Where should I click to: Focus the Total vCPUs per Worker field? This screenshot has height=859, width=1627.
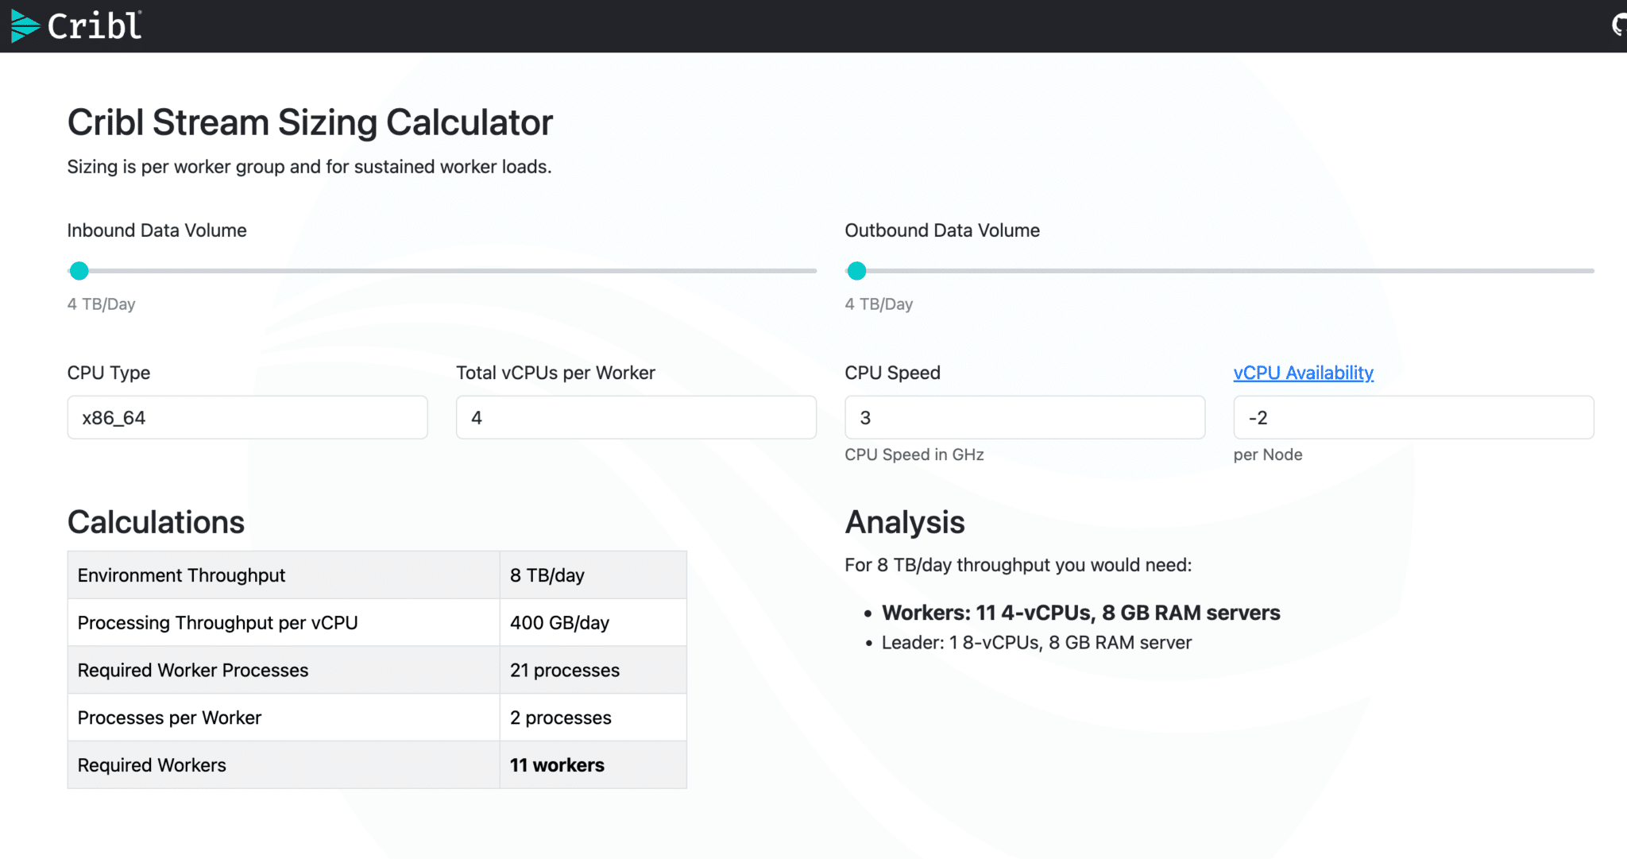[636, 417]
